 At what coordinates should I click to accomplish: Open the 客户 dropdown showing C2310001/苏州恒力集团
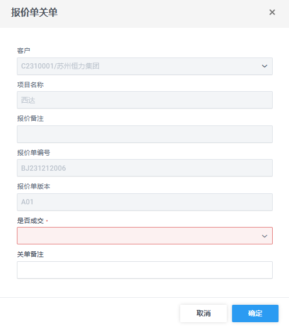coord(145,66)
